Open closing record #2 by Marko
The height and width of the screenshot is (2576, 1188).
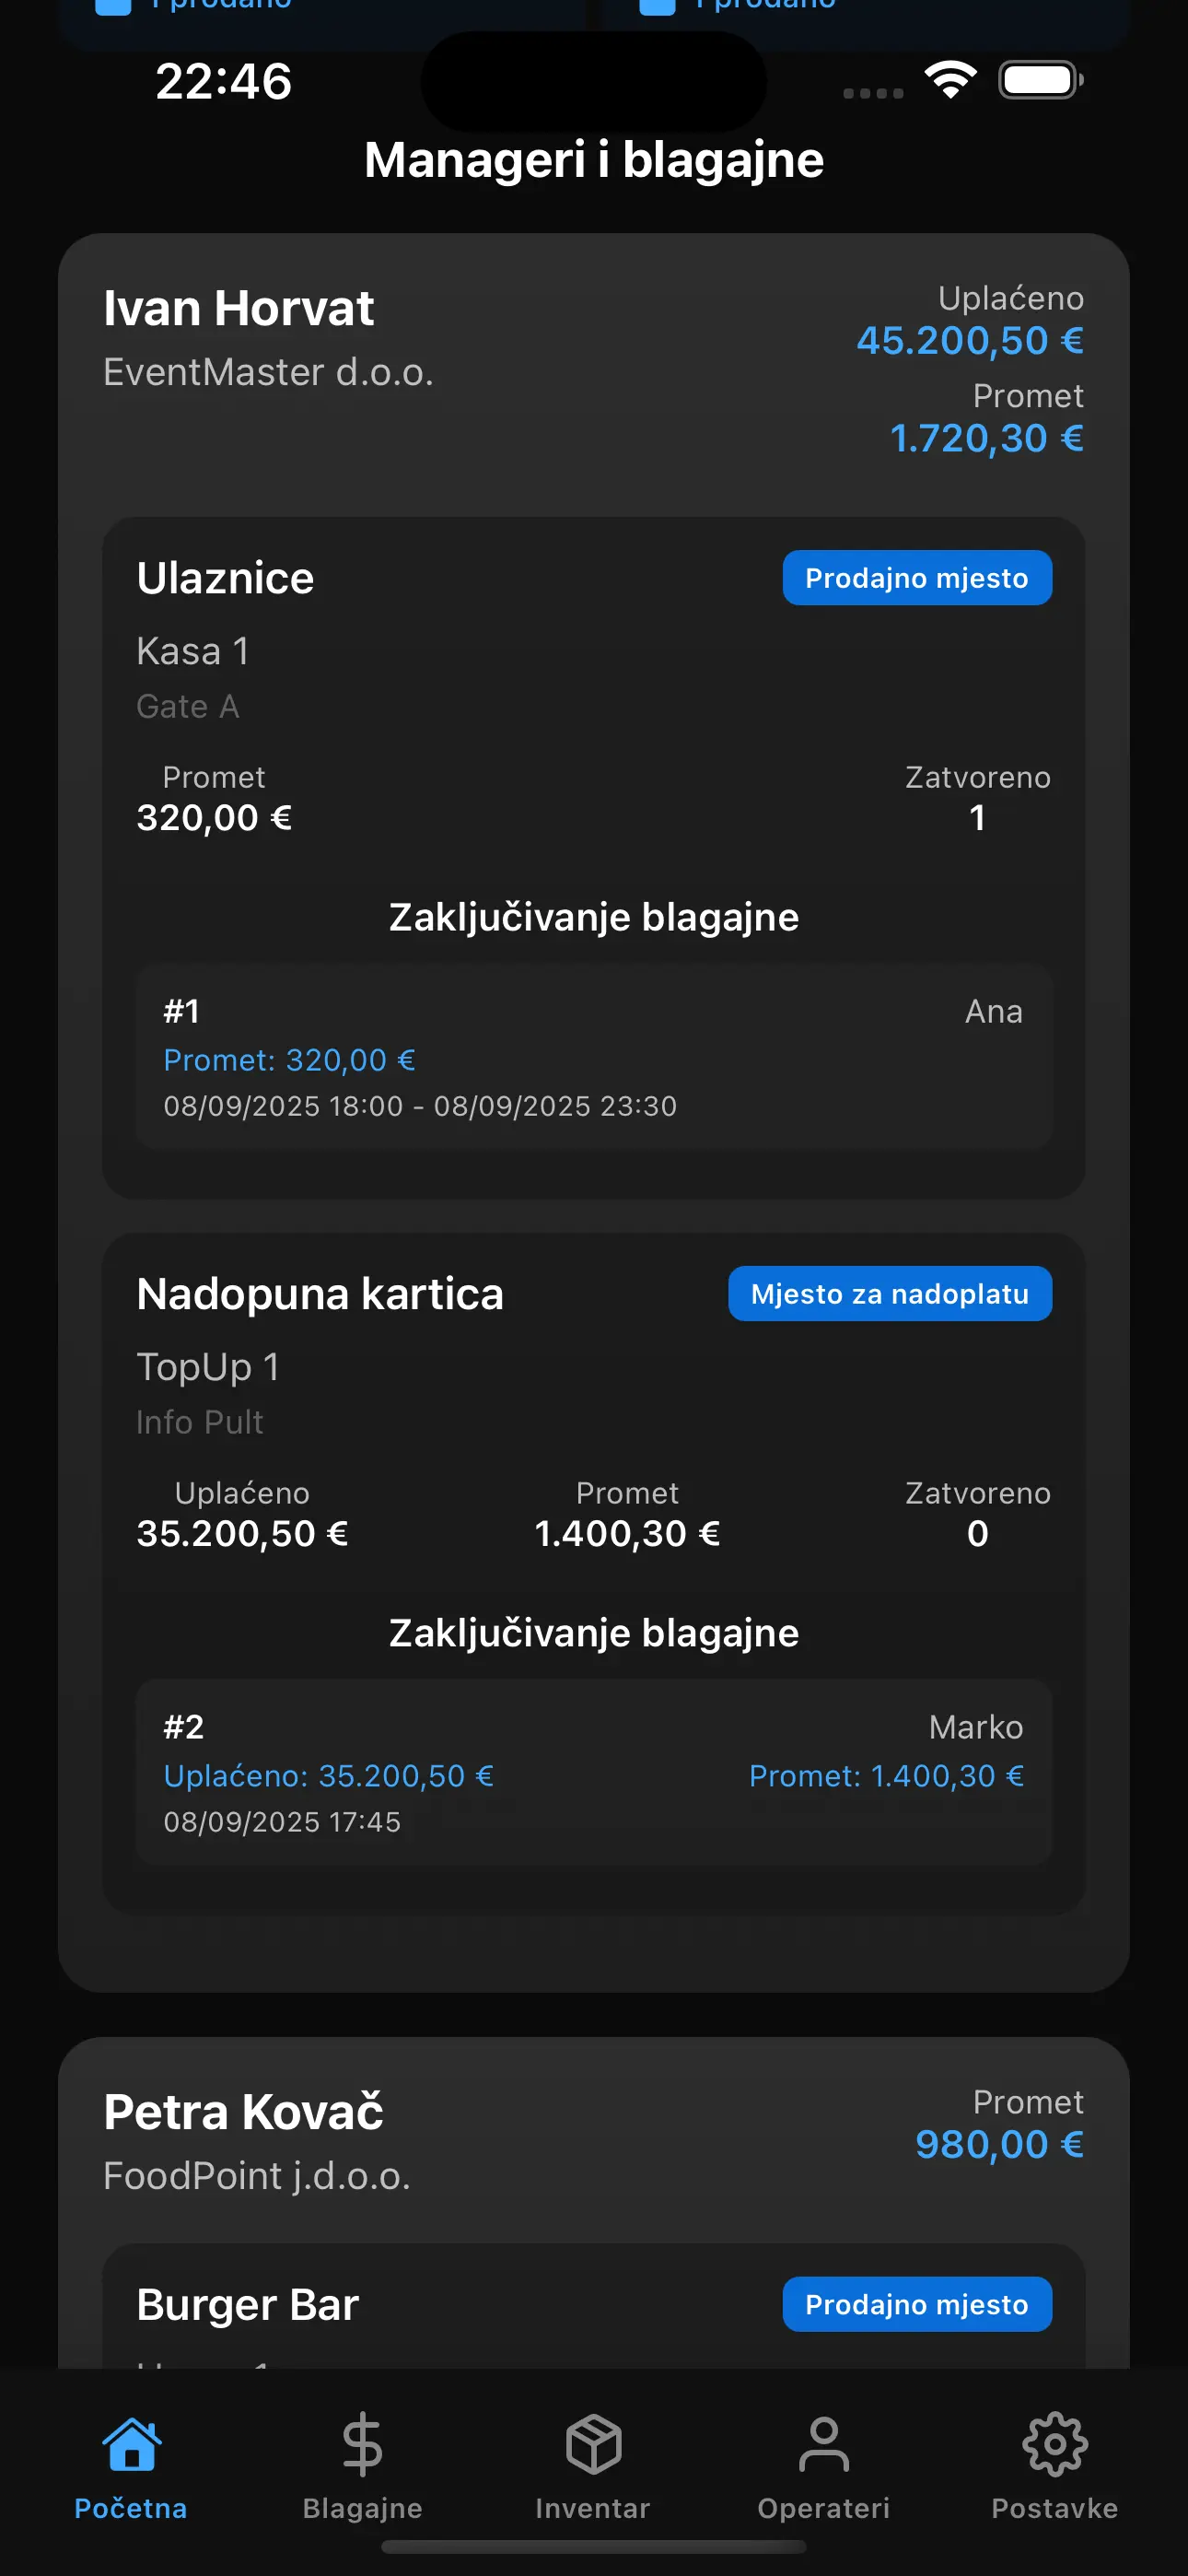pos(593,1773)
